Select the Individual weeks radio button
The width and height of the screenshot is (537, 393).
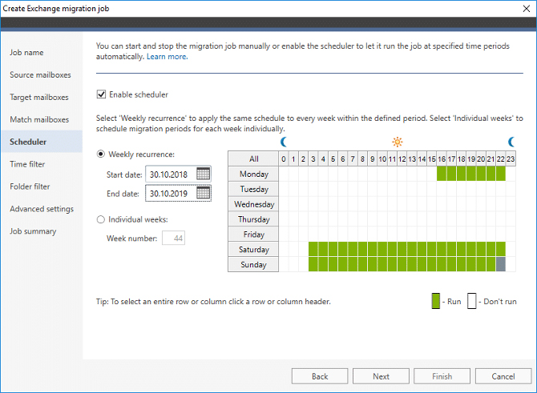click(101, 219)
